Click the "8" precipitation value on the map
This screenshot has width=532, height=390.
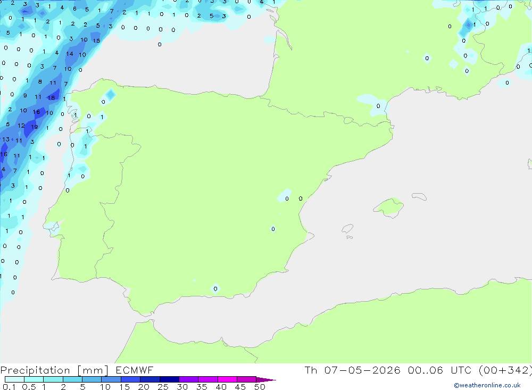click(40, 81)
